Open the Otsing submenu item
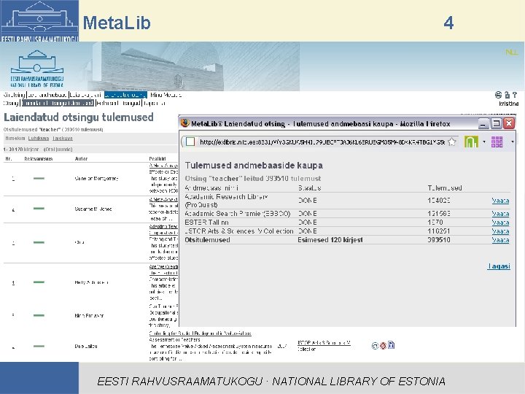This screenshot has width=525, height=394. [x=11, y=103]
